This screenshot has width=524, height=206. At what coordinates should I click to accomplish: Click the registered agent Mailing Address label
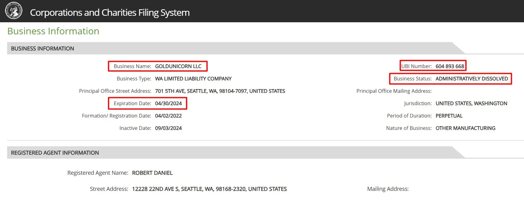click(x=388, y=189)
